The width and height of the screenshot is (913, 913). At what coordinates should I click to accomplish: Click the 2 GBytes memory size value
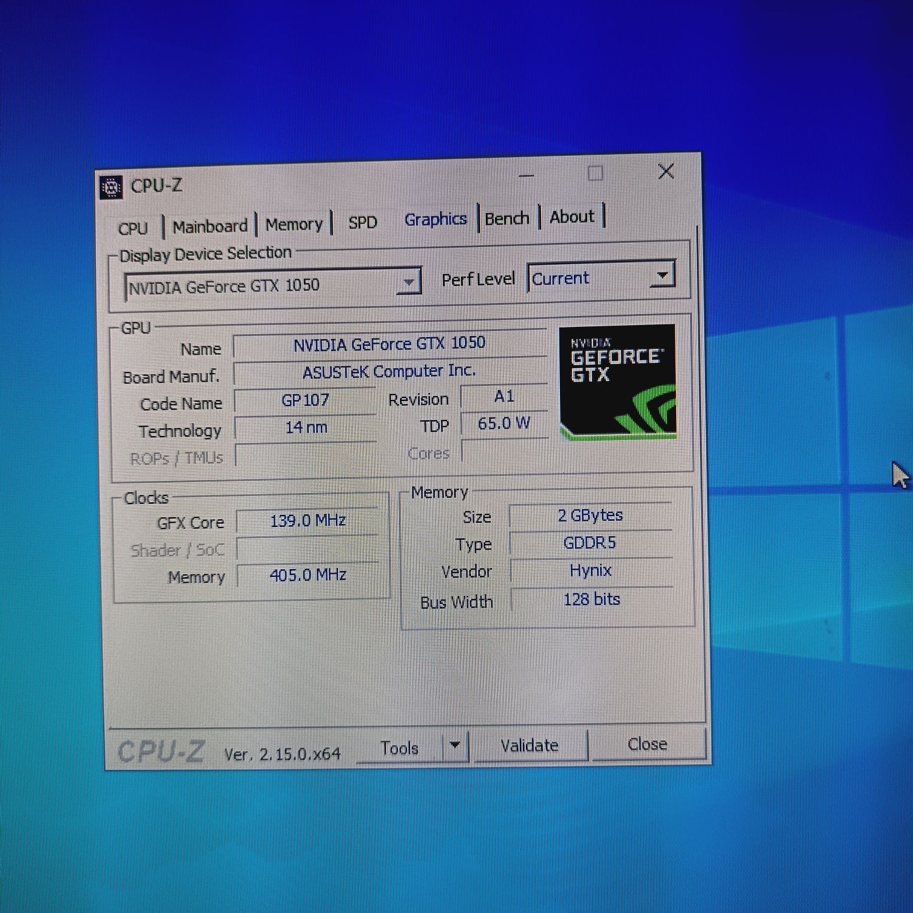click(590, 516)
